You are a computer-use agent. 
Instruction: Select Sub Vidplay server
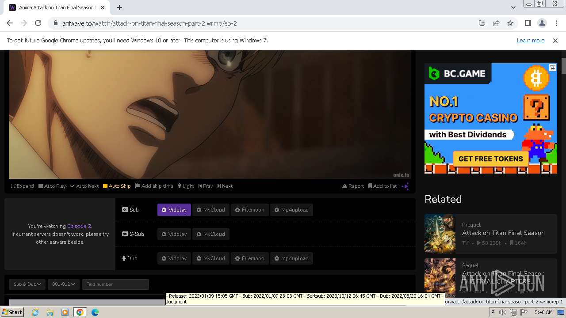click(174, 210)
